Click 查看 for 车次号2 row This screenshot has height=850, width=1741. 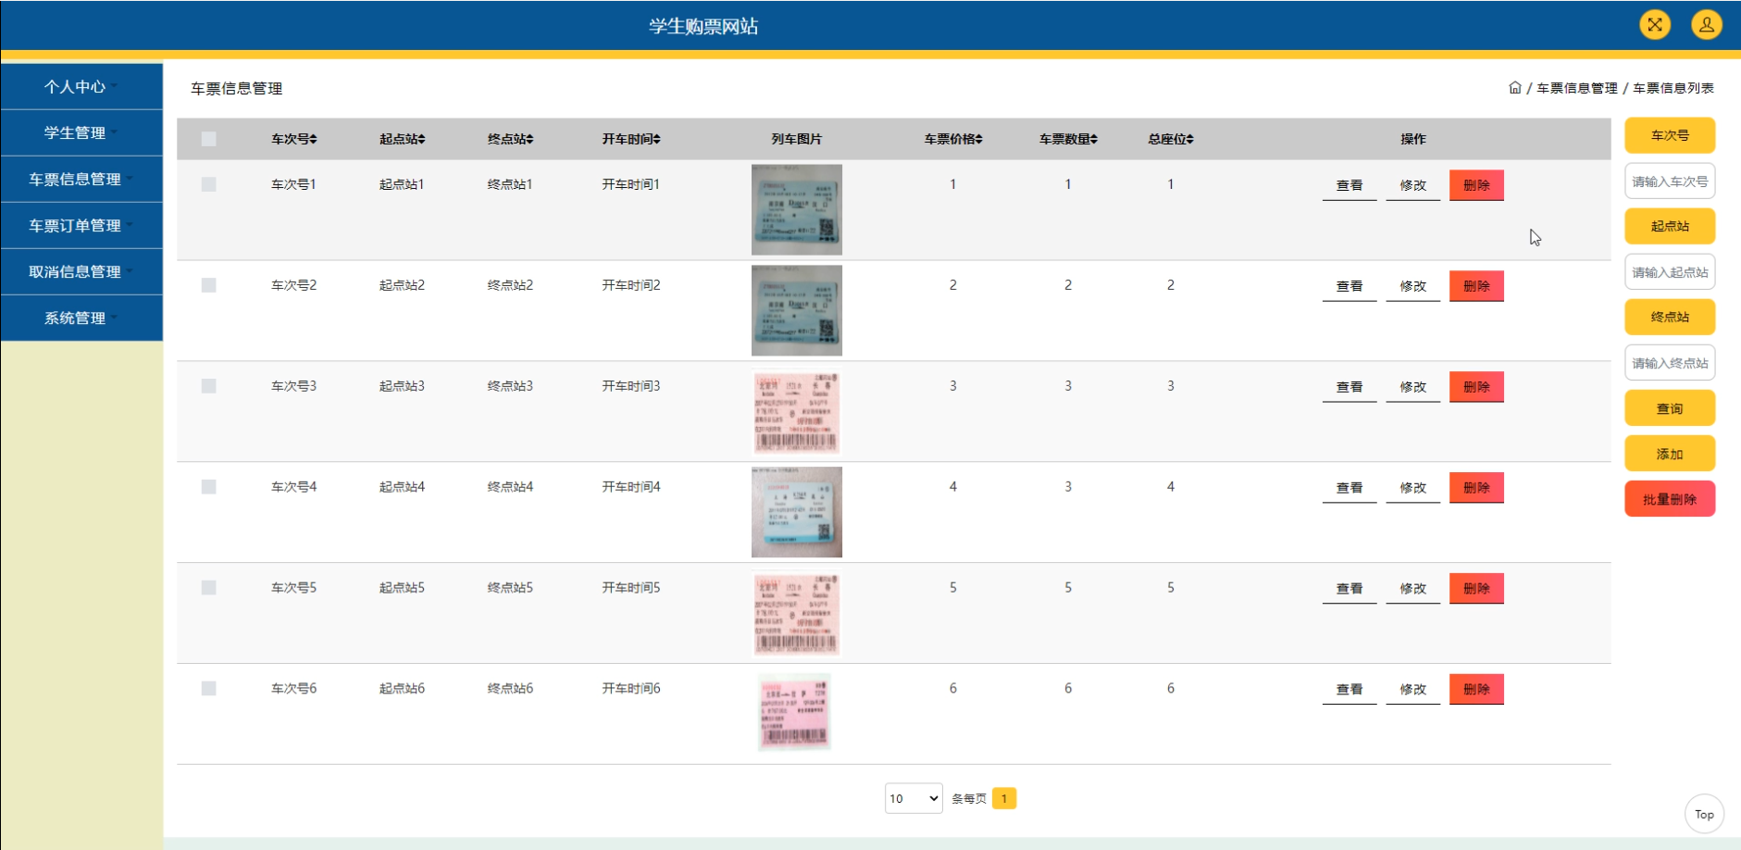click(x=1349, y=286)
